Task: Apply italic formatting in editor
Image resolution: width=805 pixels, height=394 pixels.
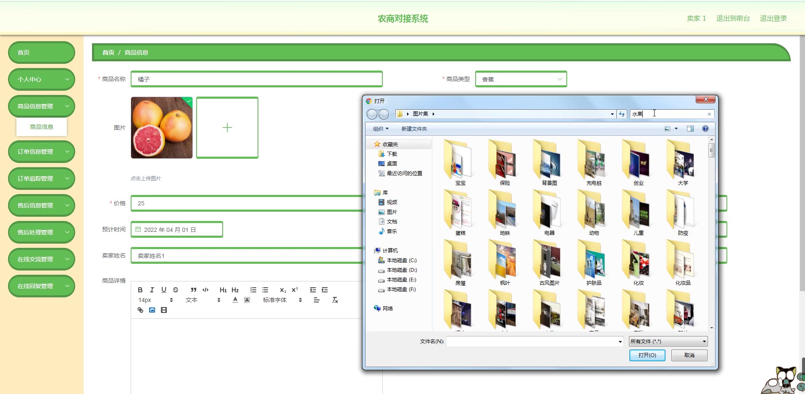Action: pyautogui.click(x=152, y=290)
